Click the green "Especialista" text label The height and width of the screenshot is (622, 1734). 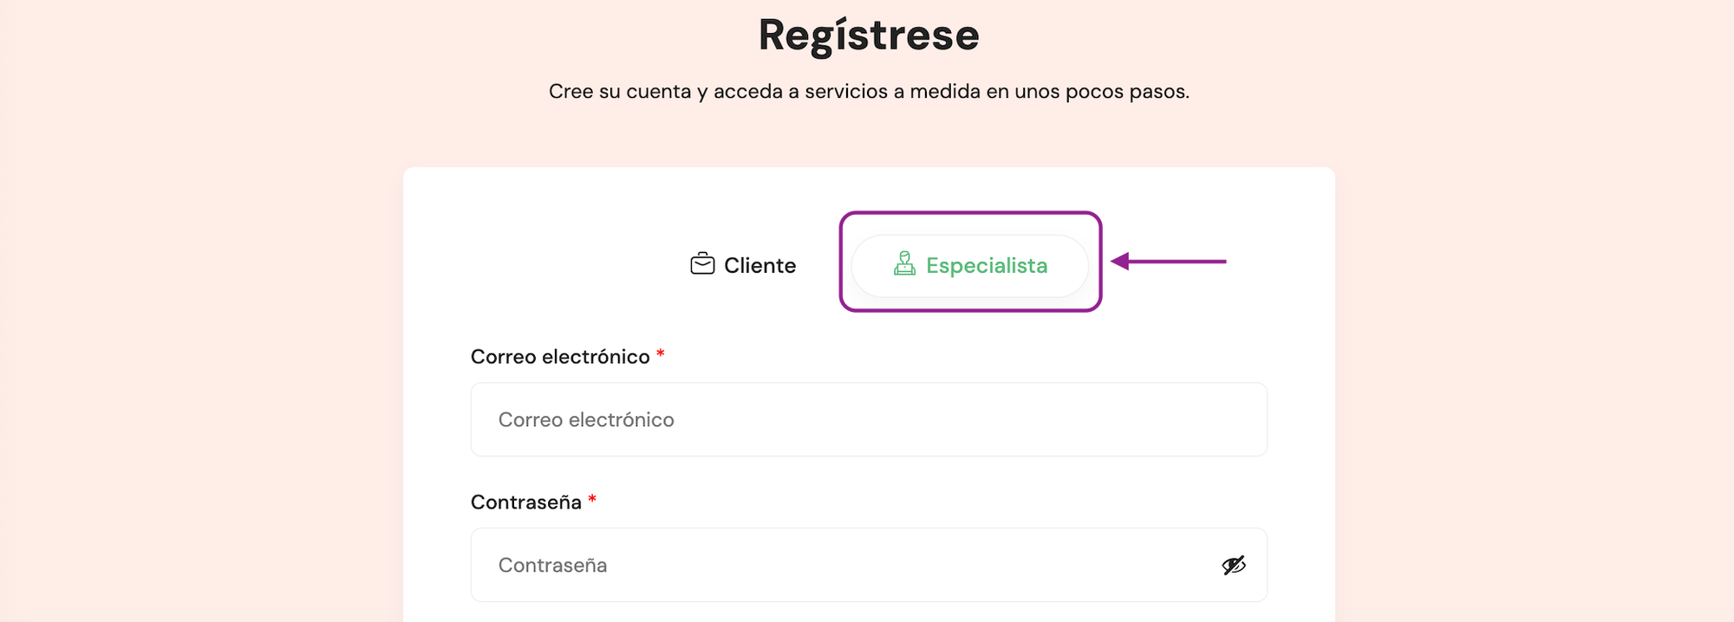987,266
